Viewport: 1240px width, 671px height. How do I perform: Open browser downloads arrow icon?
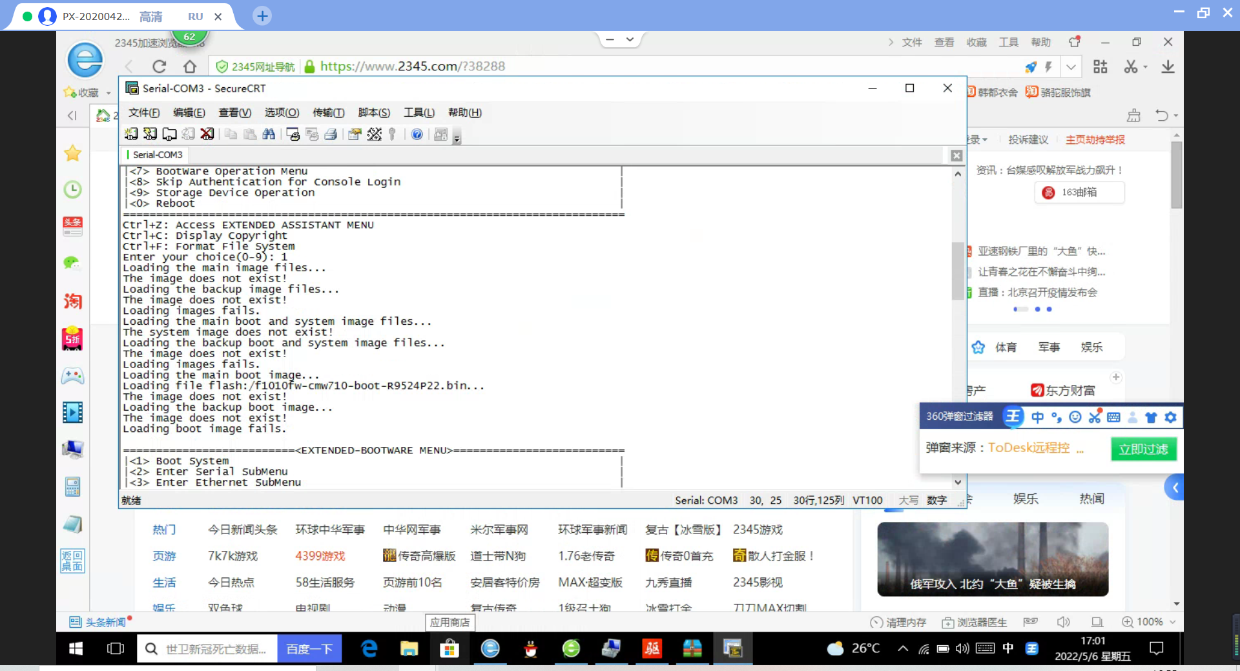(x=1168, y=67)
